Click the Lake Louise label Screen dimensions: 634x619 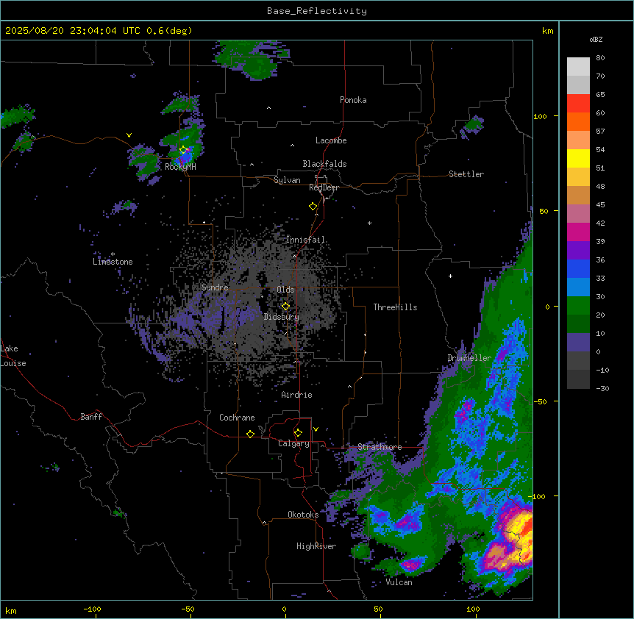point(13,356)
